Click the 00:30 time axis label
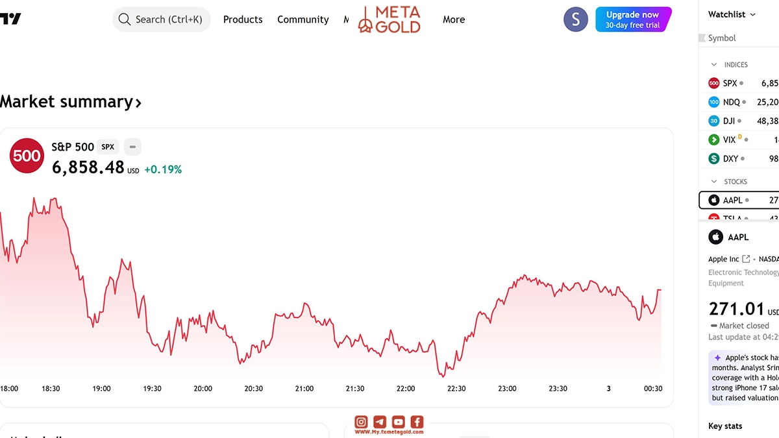The image size is (779, 438). click(653, 389)
